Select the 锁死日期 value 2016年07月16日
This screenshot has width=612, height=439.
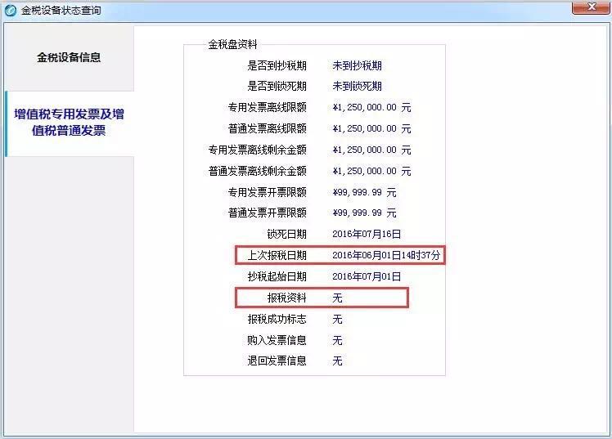tap(367, 235)
